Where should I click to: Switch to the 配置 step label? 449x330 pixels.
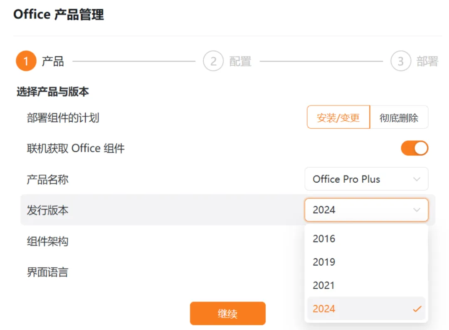[240, 61]
